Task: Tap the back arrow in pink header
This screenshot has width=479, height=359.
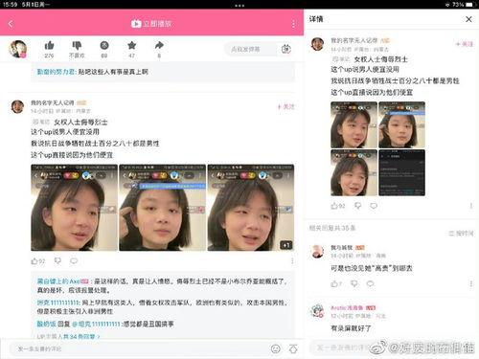Action: (11, 24)
